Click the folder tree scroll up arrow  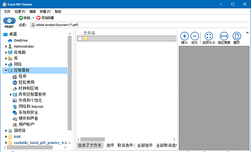[70, 33]
